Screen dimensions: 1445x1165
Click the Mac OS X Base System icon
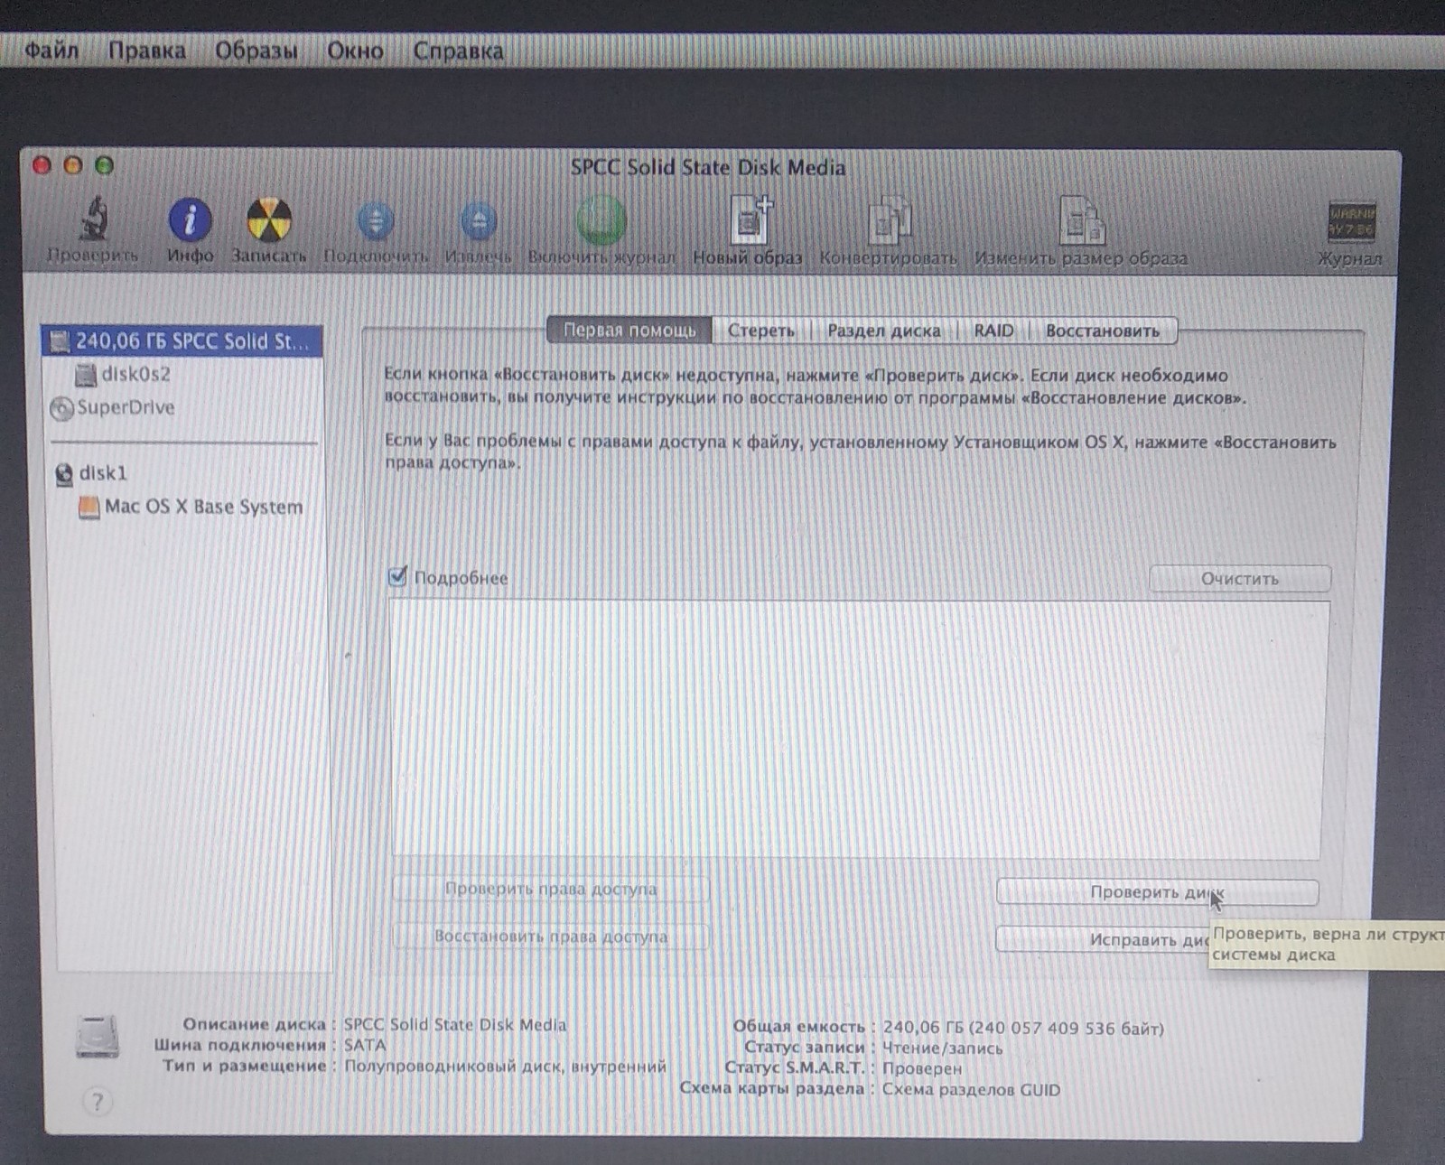coord(89,507)
